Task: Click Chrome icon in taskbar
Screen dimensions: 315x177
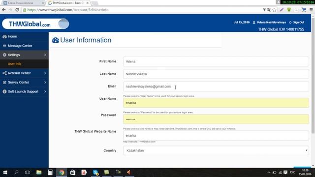Action: click(x=62, y=173)
